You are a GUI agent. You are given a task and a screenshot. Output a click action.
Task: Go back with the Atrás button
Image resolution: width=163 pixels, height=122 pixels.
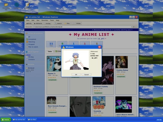29,23
